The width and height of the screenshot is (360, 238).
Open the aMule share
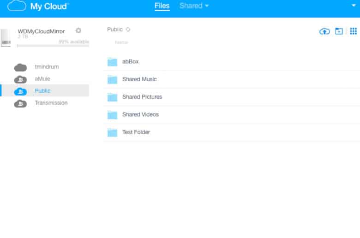(x=42, y=79)
